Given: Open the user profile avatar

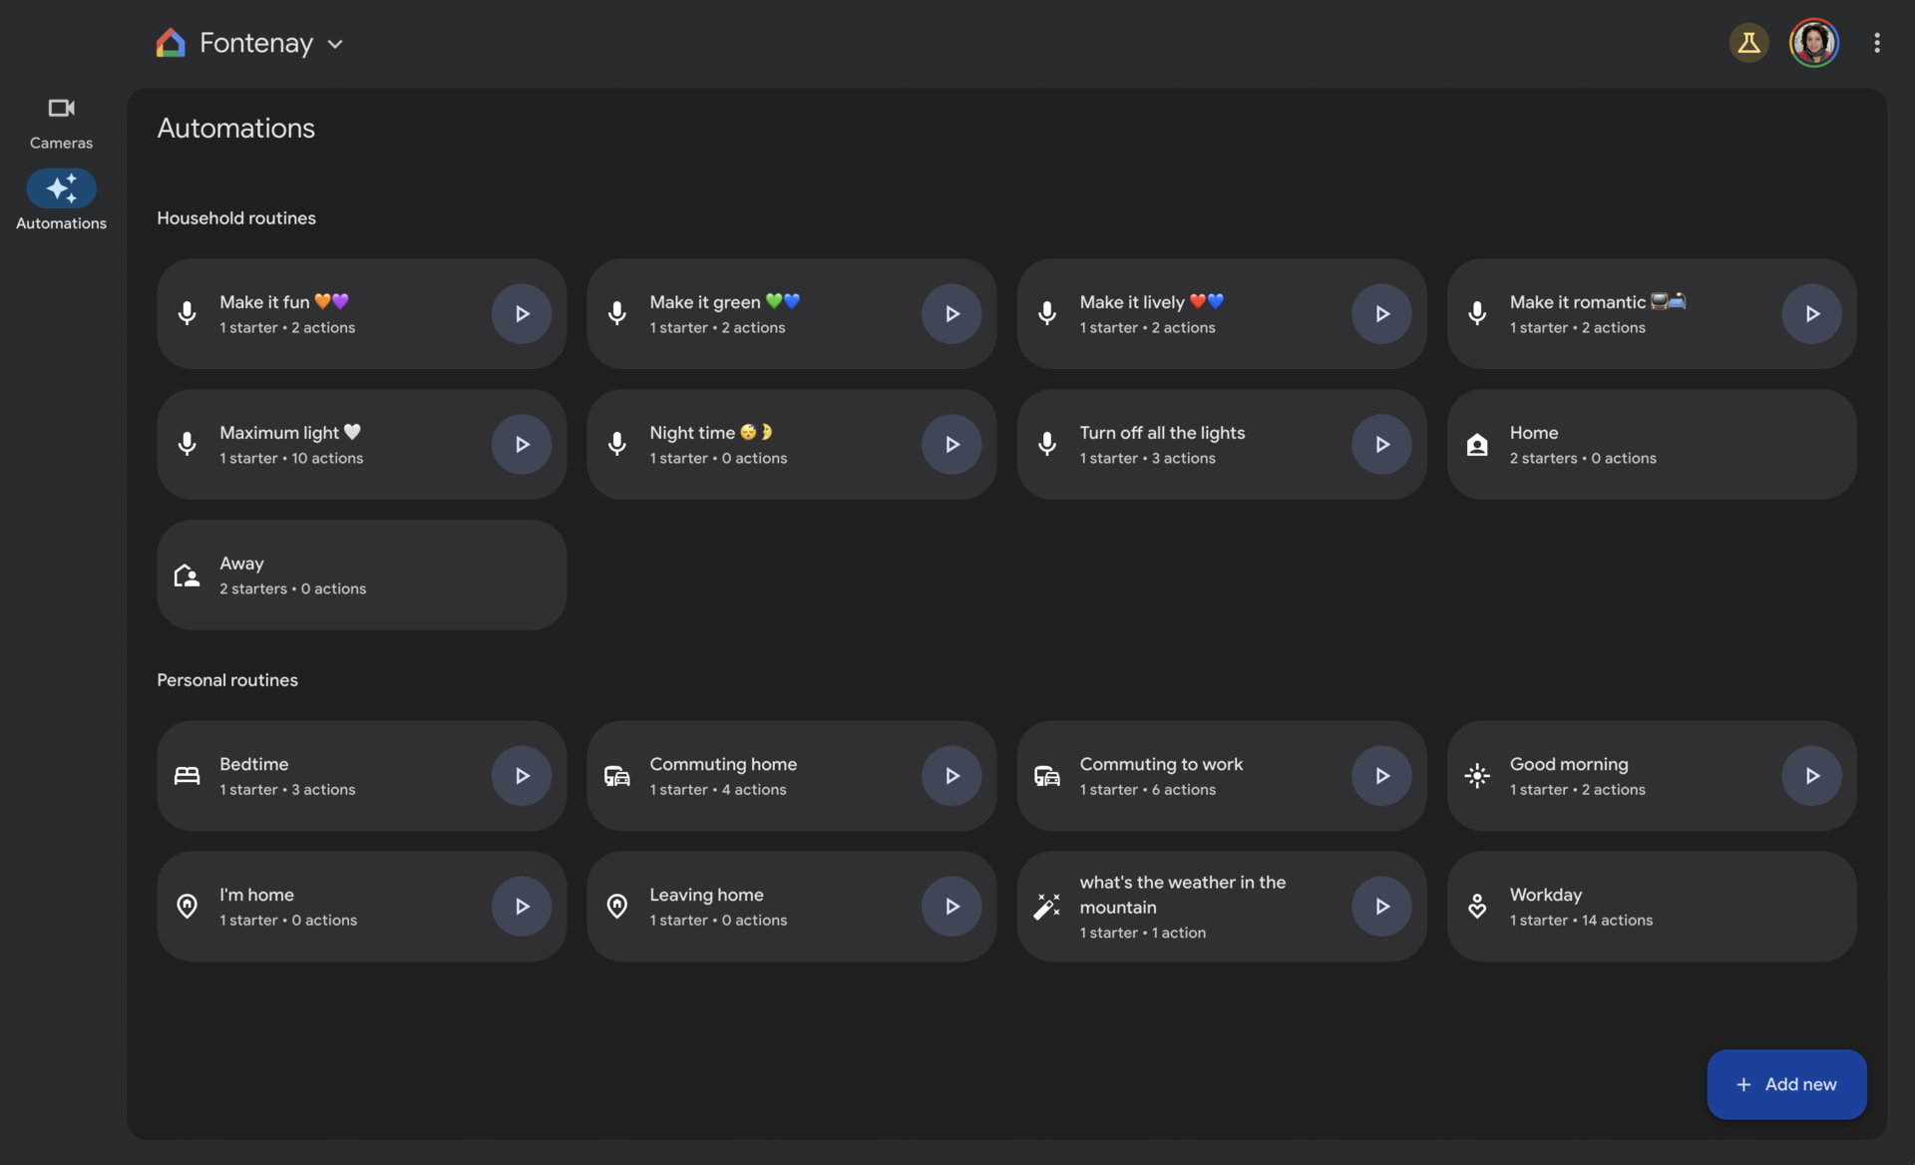Looking at the screenshot, I should coord(1812,43).
